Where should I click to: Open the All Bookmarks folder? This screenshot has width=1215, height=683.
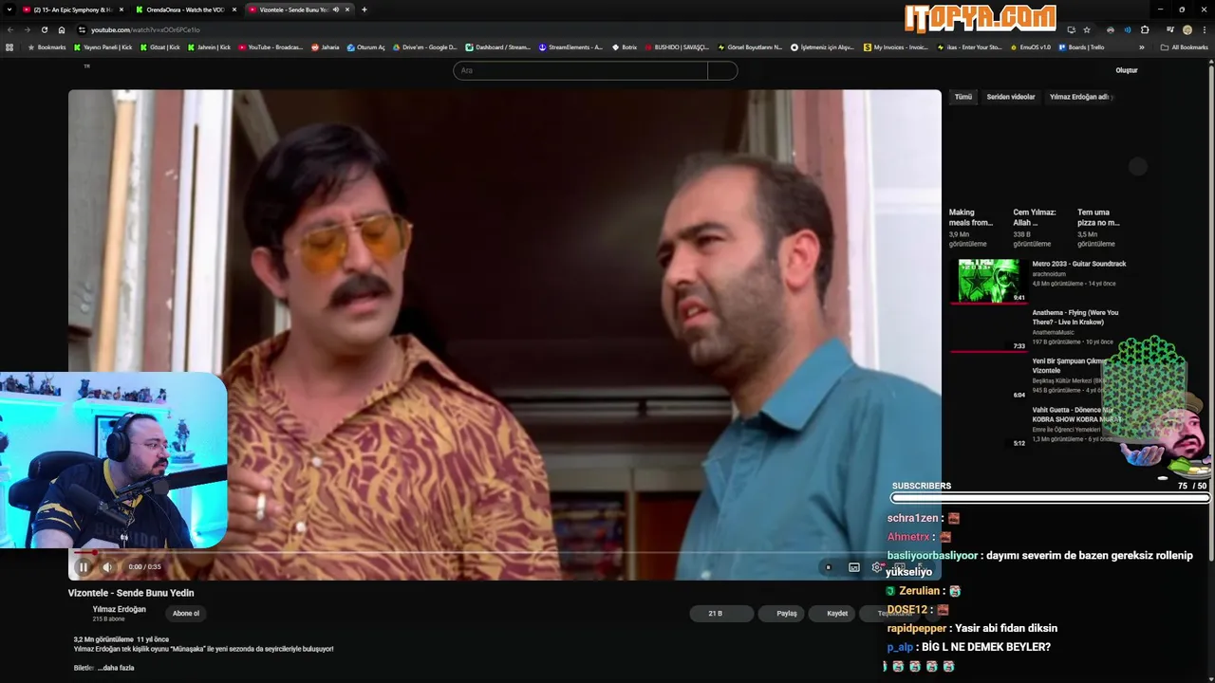coord(1185,47)
